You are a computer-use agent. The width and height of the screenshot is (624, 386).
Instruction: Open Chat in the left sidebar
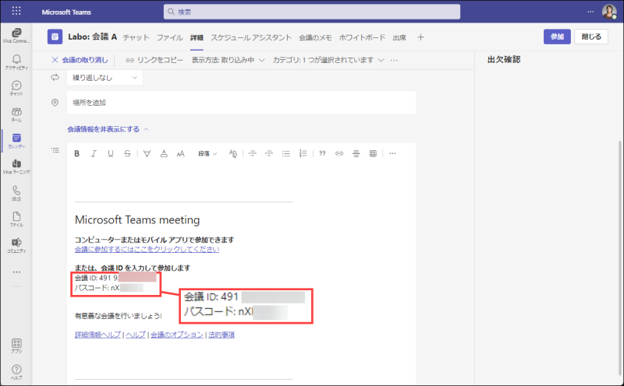(x=16, y=88)
